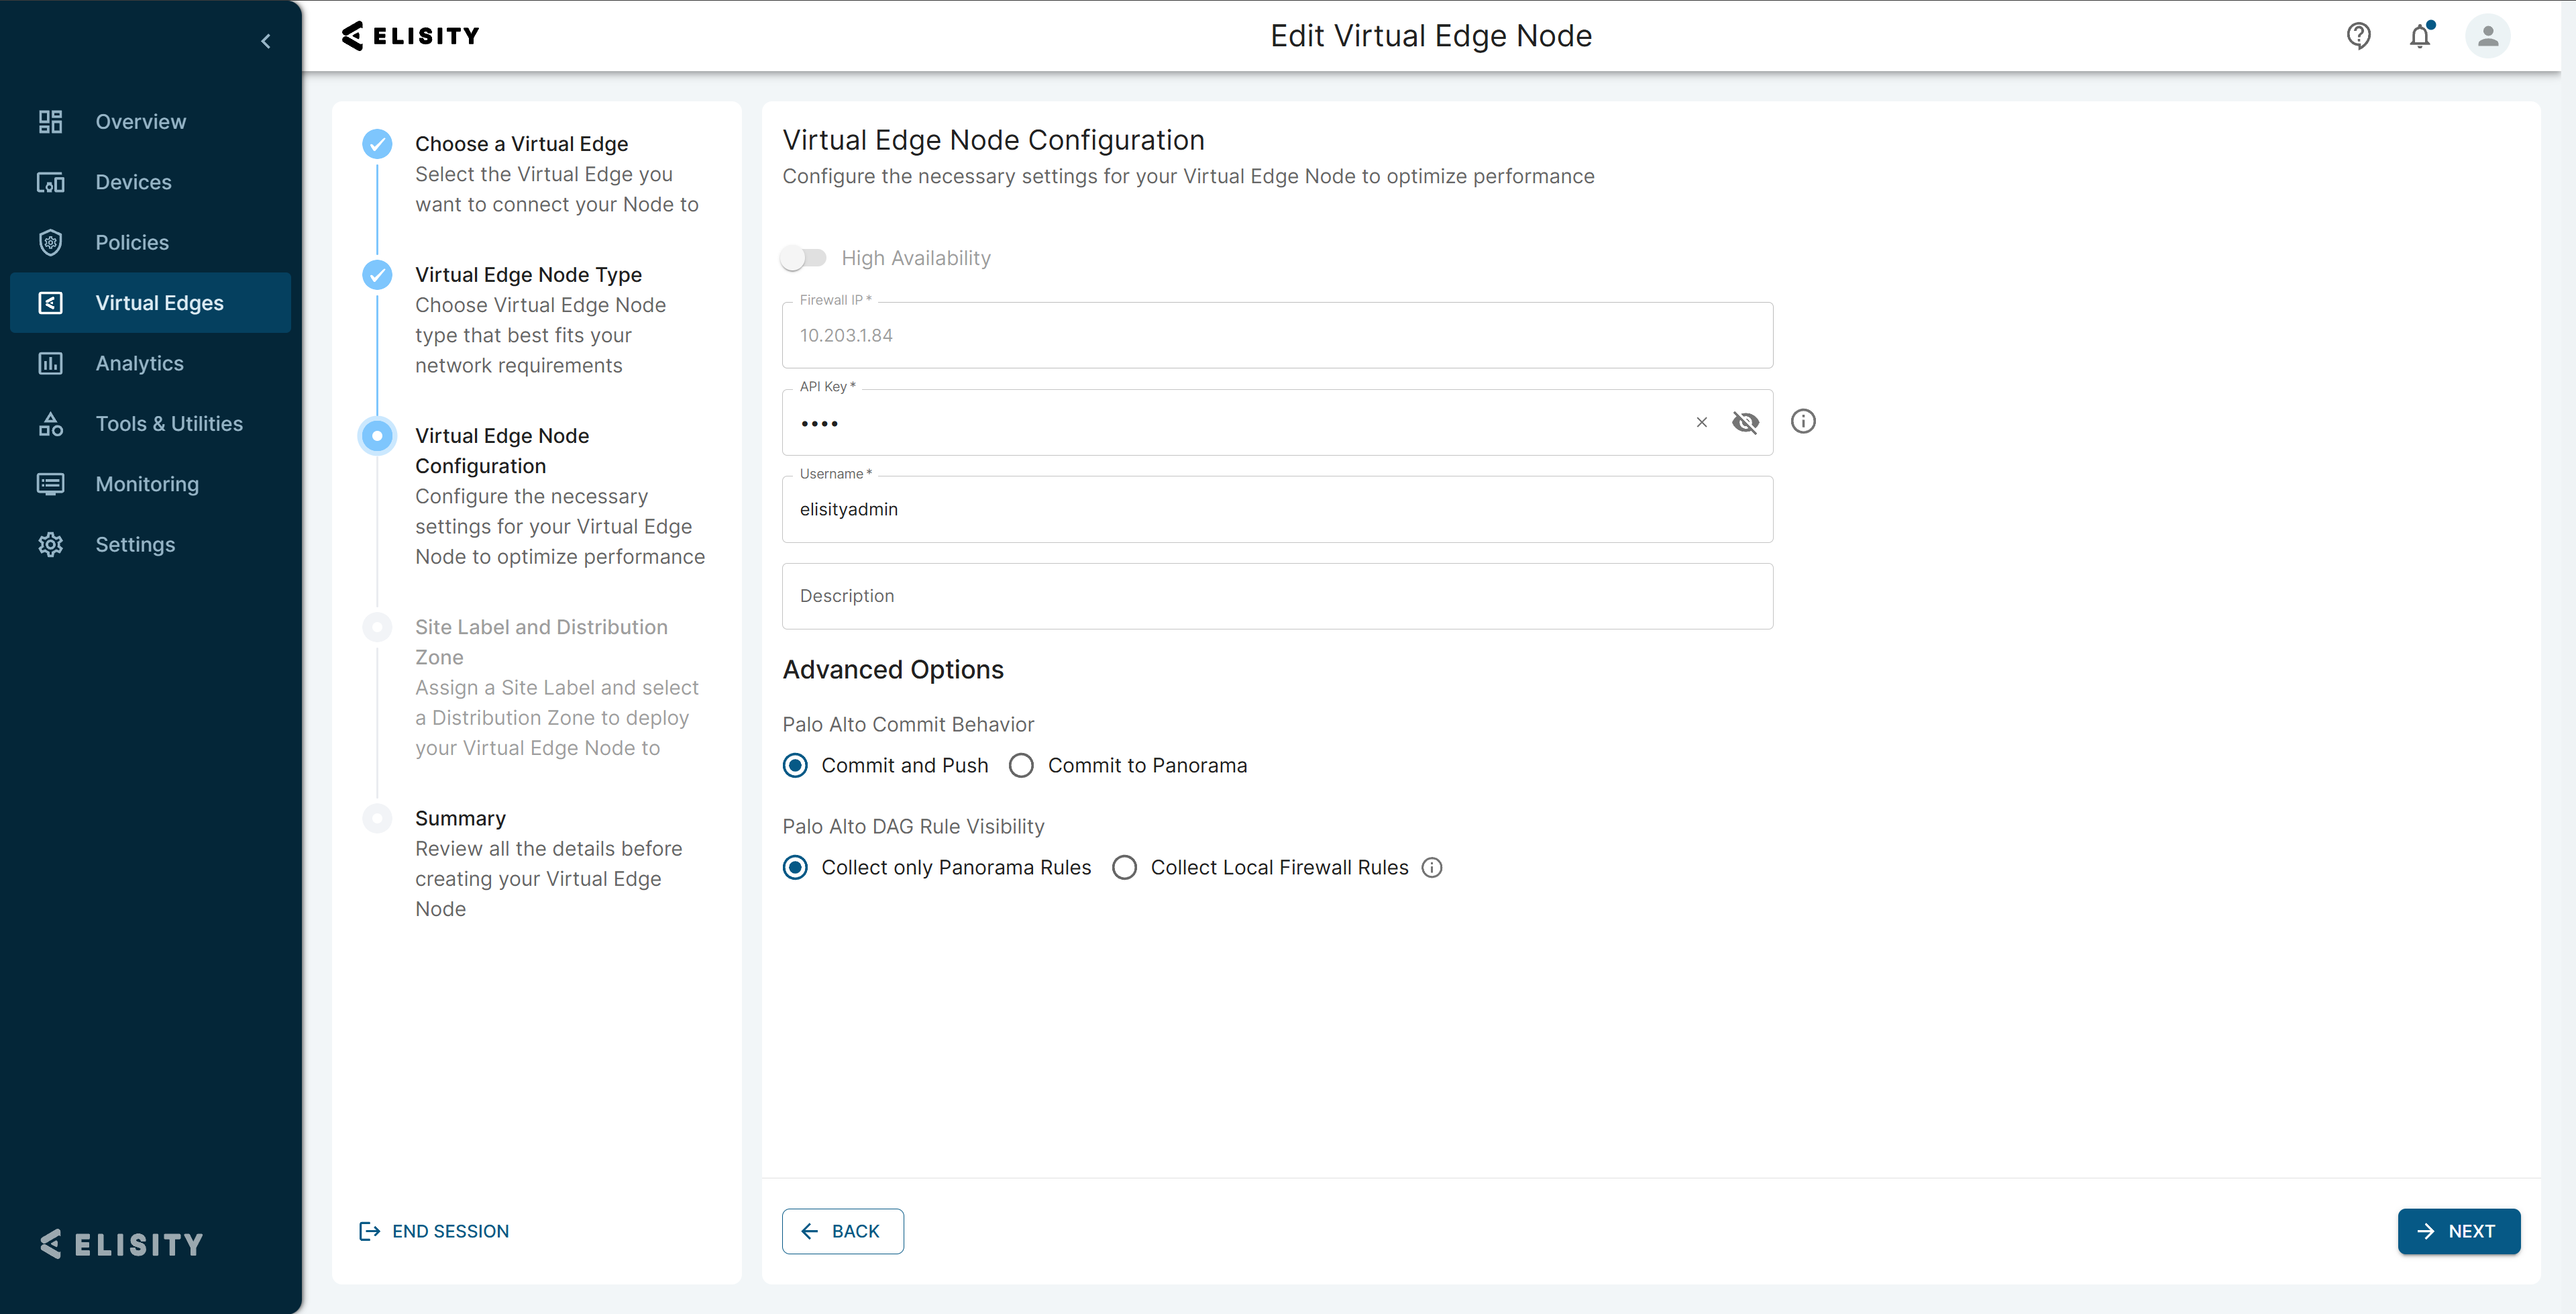The height and width of the screenshot is (1314, 2576).
Task: Click the forward arrow icon in the NEXT button
Action: [x=2426, y=1231]
